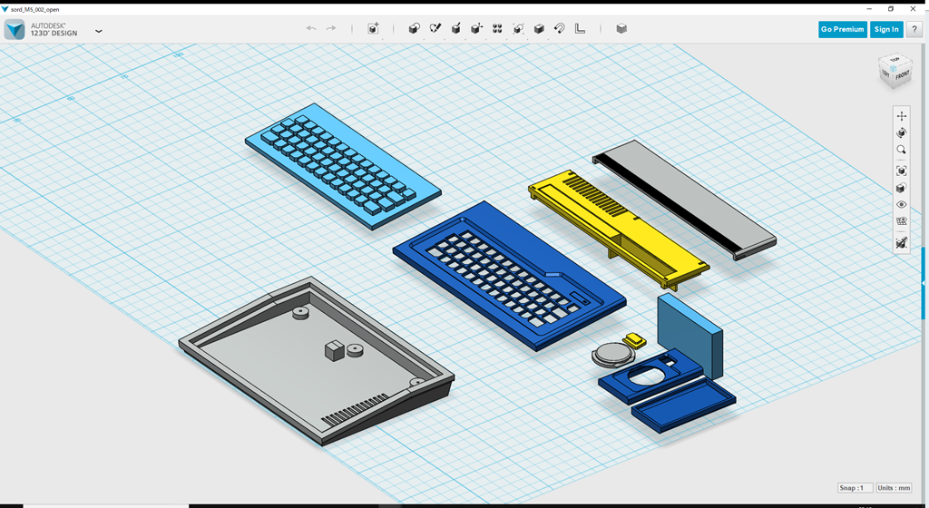Toggle snapping at bottom of navigation bar
The height and width of the screenshot is (508, 929).
[x=901, y=243]
